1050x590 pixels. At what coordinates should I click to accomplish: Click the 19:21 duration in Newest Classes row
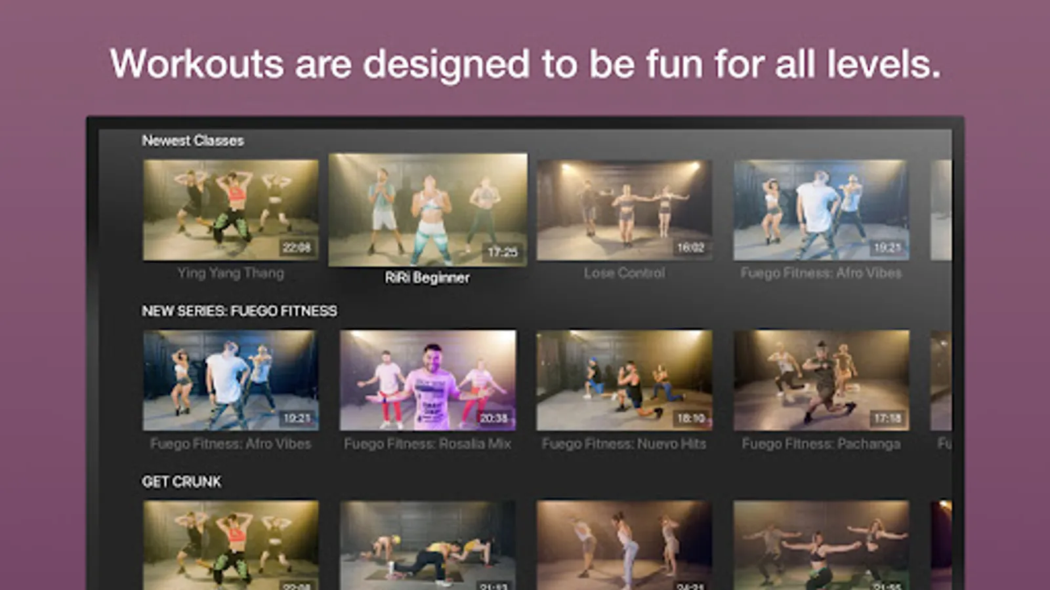tap(887, 247)
